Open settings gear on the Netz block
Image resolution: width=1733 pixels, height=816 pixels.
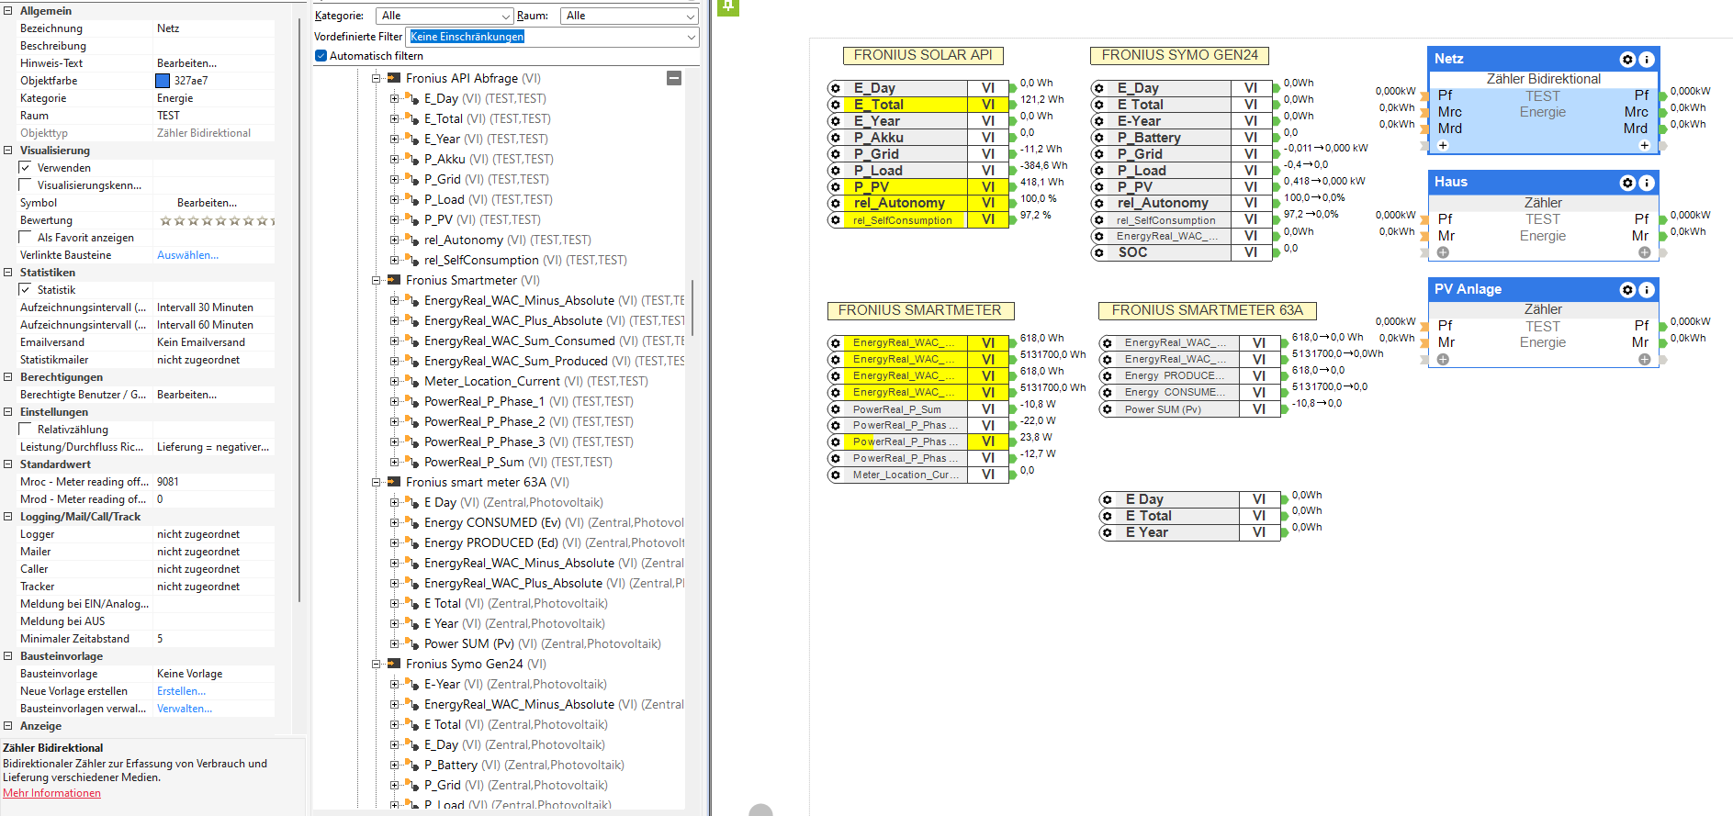coord(1627,59)
